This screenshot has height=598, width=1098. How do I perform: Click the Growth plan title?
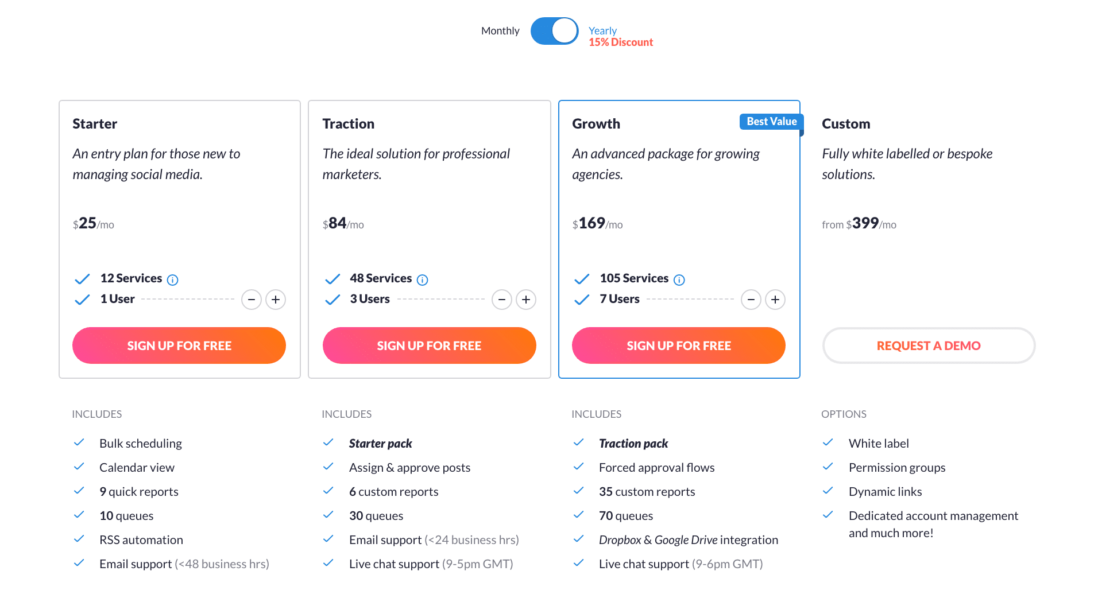596,124
